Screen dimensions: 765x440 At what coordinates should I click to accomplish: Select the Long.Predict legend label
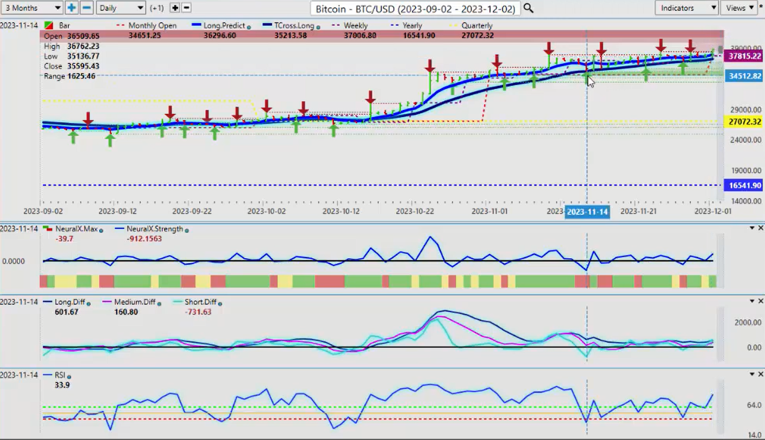coord(224,25)
